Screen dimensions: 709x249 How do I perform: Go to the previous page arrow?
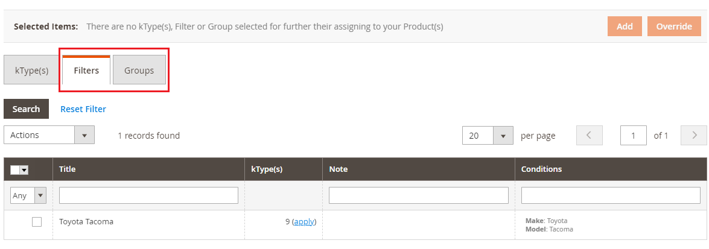(590, 136)
